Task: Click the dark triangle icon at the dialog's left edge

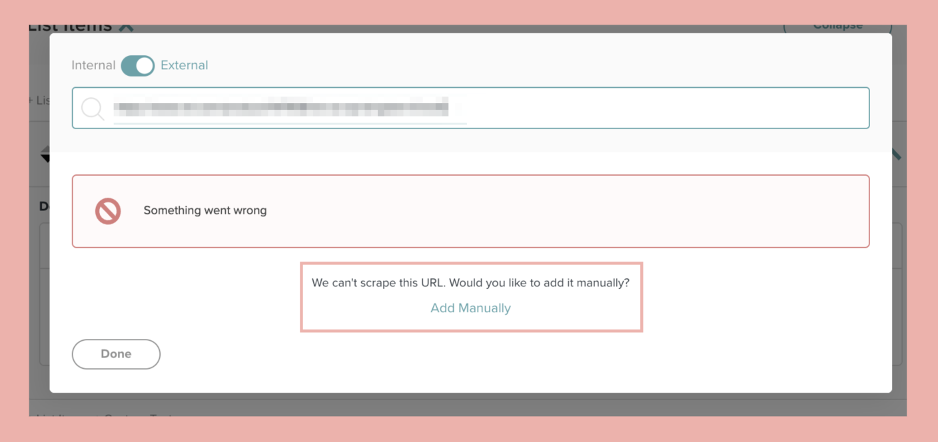Action: tap(45, 156)
